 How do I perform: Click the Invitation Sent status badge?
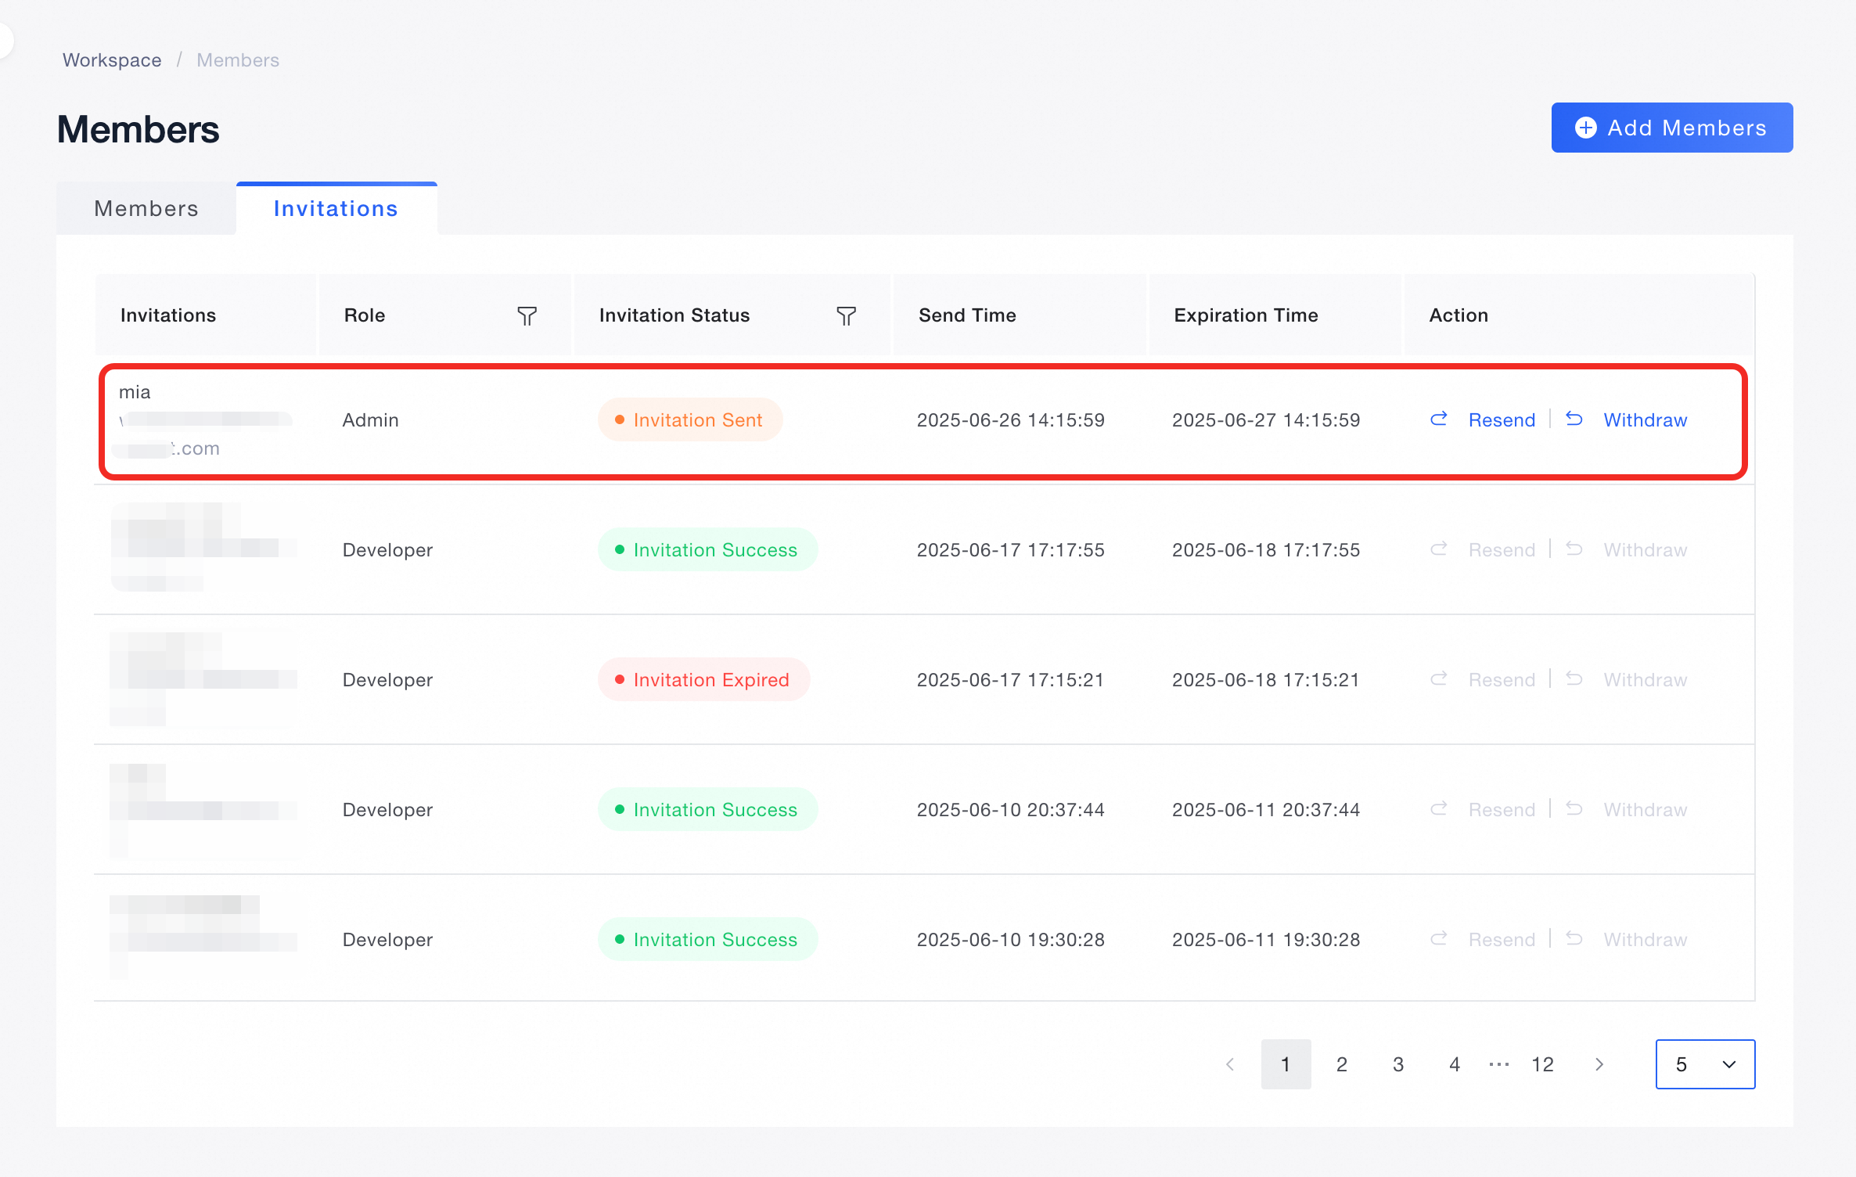tap(689, 420)
